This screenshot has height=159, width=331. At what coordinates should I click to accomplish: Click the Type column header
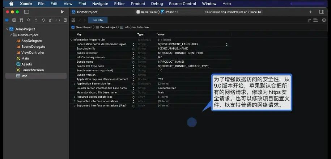click(x=140, y=34)
